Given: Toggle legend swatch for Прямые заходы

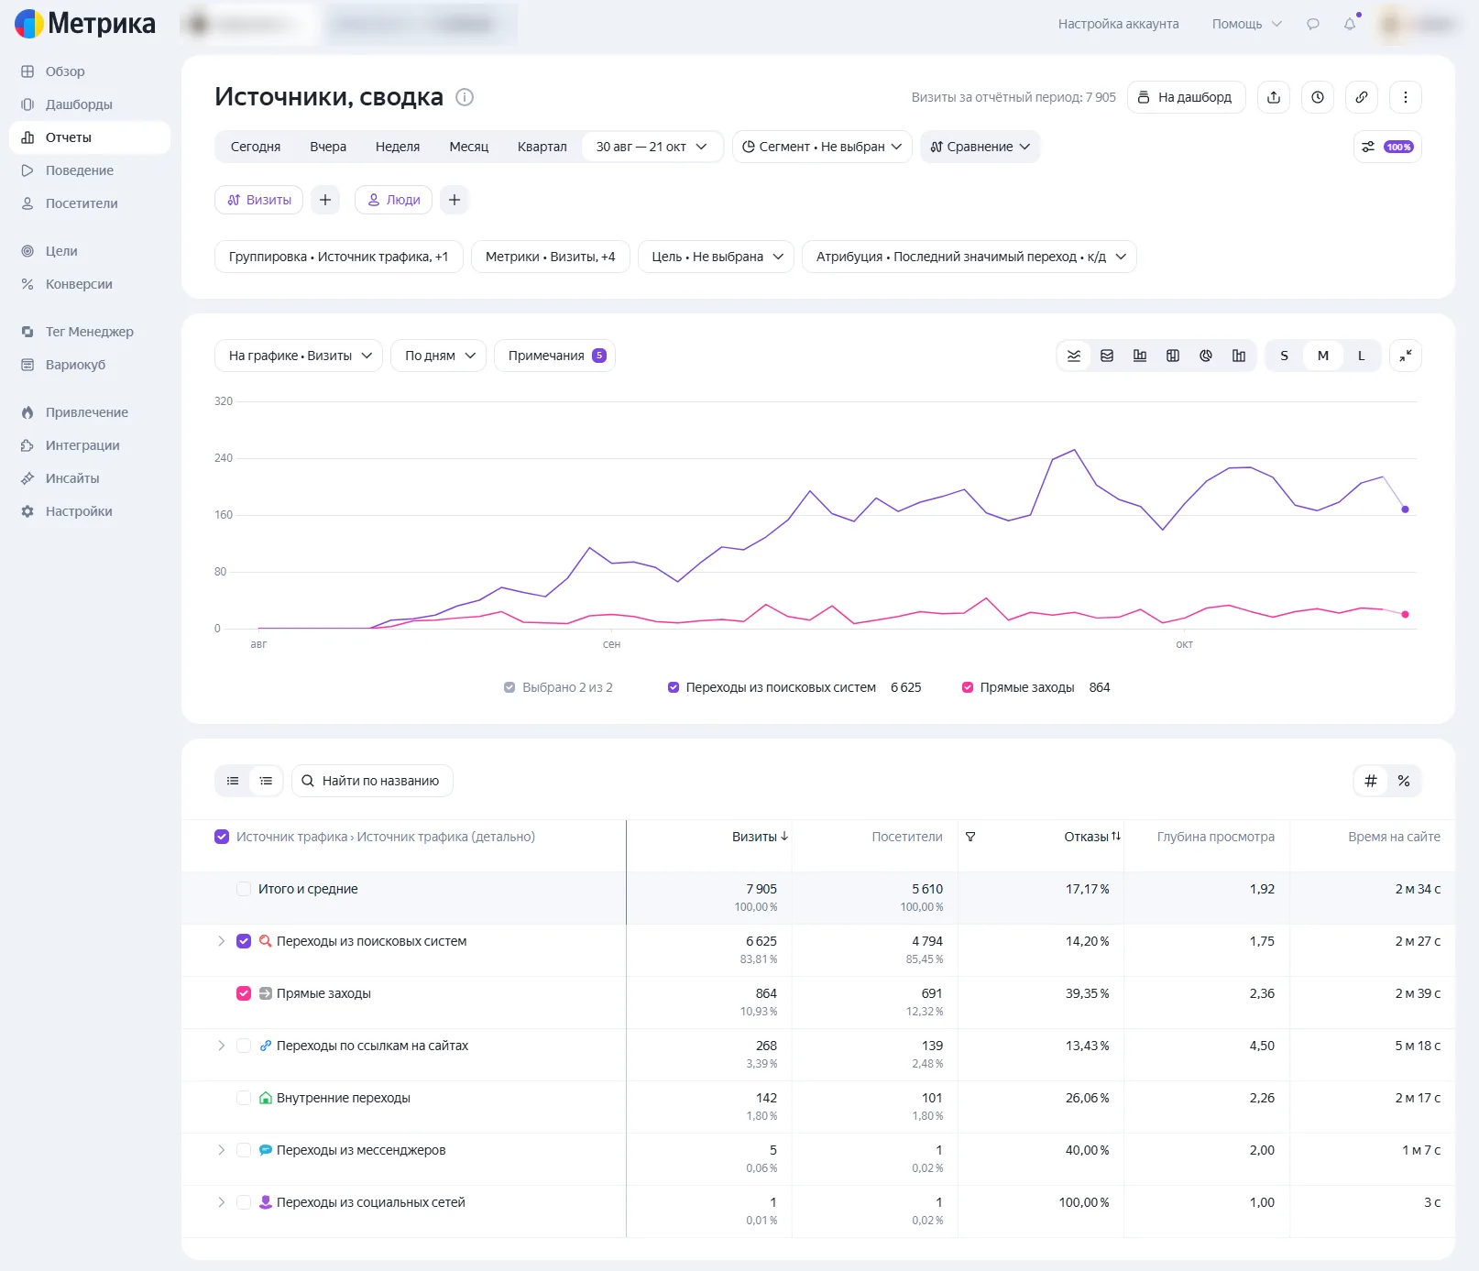Looking at the screenshot, I should [x=968, y=687].
